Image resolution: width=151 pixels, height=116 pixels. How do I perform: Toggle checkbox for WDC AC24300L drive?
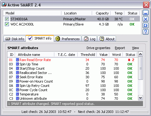pyautogui.click(x=7, y=24)
